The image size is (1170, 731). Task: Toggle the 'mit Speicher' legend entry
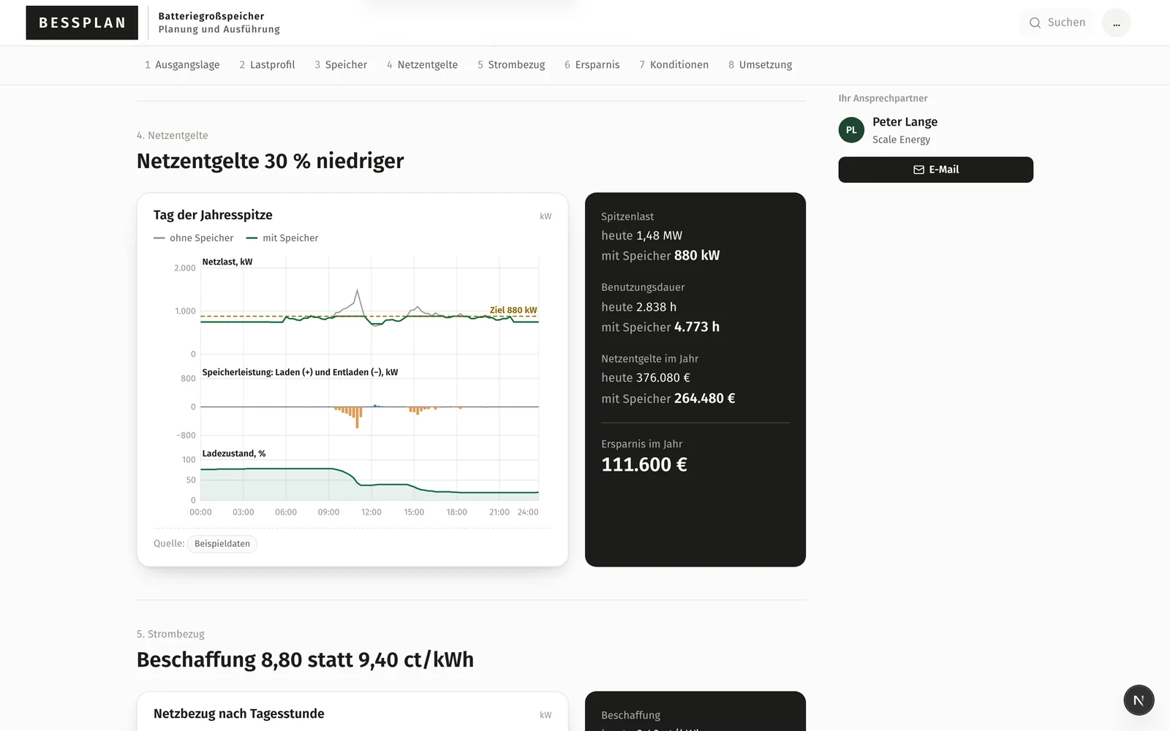282,238
